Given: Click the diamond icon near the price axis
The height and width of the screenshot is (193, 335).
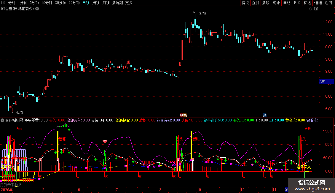Looking at the screenshot, I should click(310, 9).
